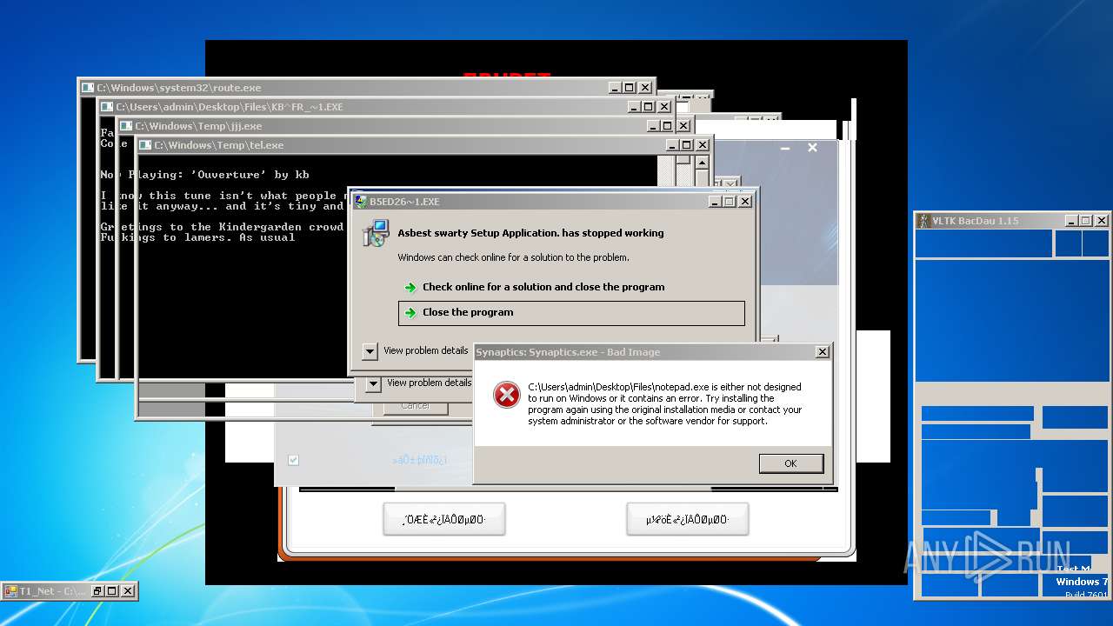Open the BSED26~1.EXE title bar icon menu

pyautogui.click(x=360, y=201)
